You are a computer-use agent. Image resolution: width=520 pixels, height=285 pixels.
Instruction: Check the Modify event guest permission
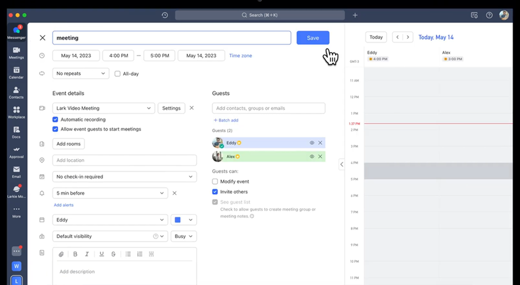[215, 181]
